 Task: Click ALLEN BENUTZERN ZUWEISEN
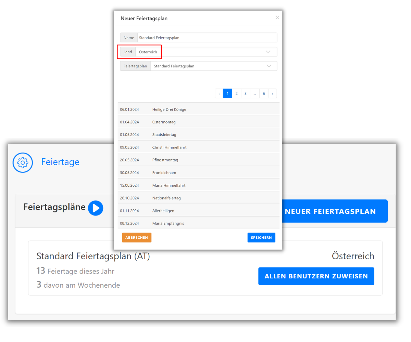(x=316, y=276)
